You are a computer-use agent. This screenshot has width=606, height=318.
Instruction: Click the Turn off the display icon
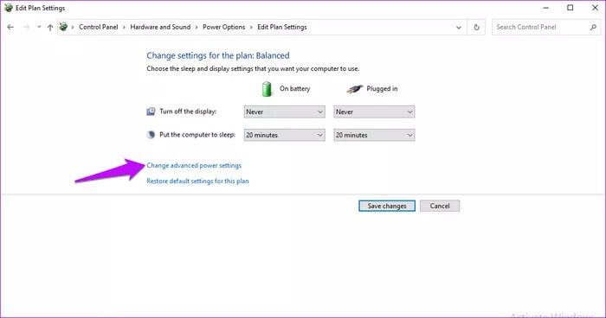coord(151,111)
